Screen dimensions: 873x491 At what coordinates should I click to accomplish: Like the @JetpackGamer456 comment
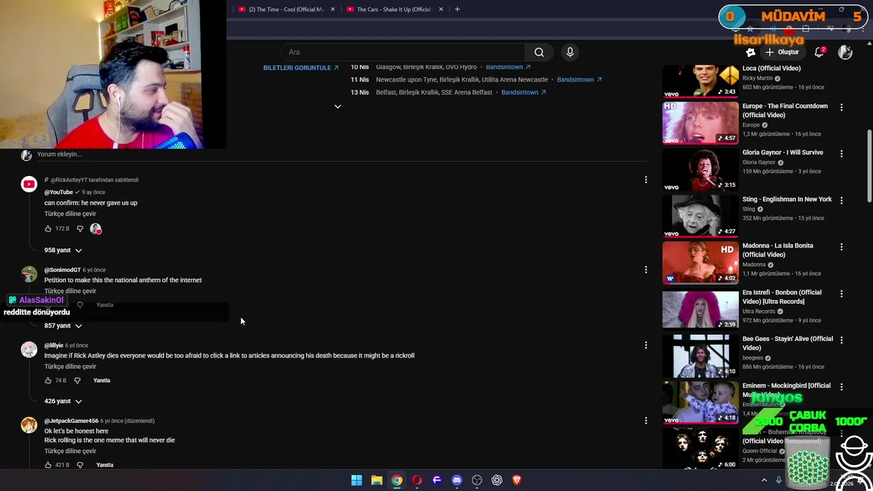(x=48, y=465)
